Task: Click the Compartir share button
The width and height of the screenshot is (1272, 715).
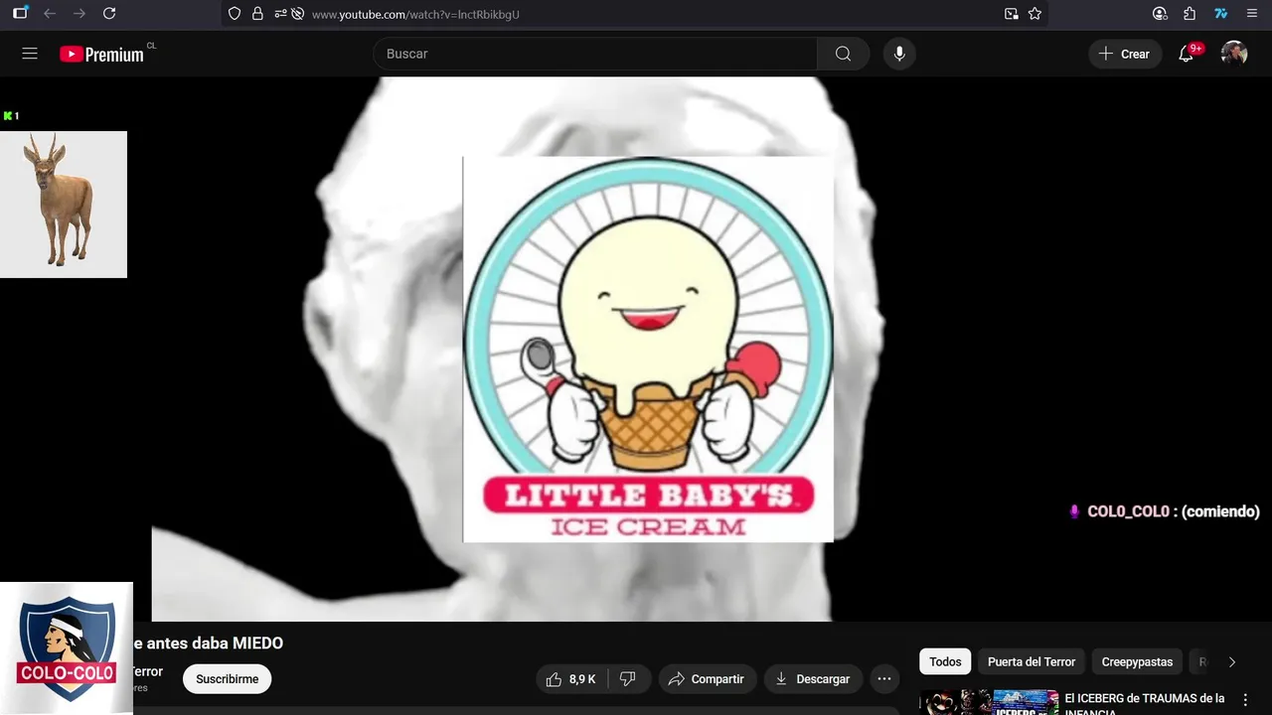Action: click(x=707, y=679)
